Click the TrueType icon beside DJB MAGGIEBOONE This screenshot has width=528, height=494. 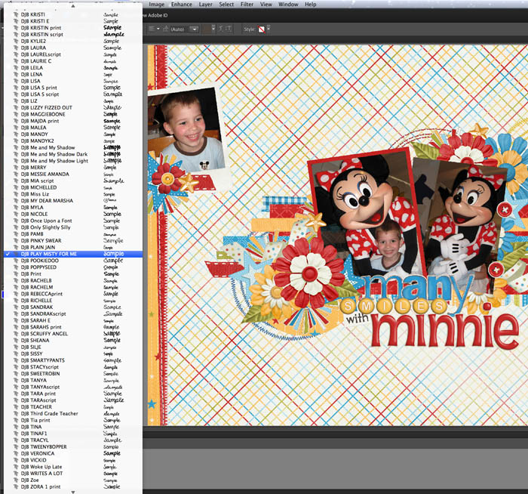(16, 114)
